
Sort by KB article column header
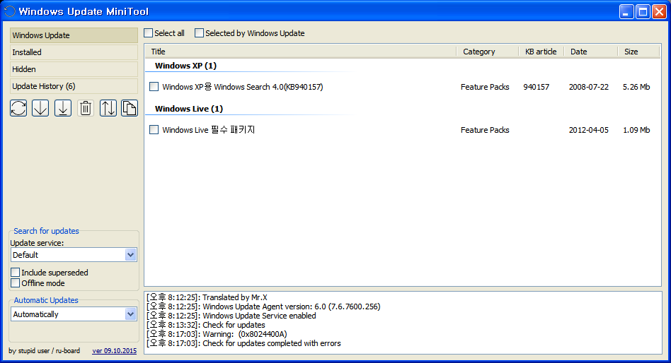(541, 52)
